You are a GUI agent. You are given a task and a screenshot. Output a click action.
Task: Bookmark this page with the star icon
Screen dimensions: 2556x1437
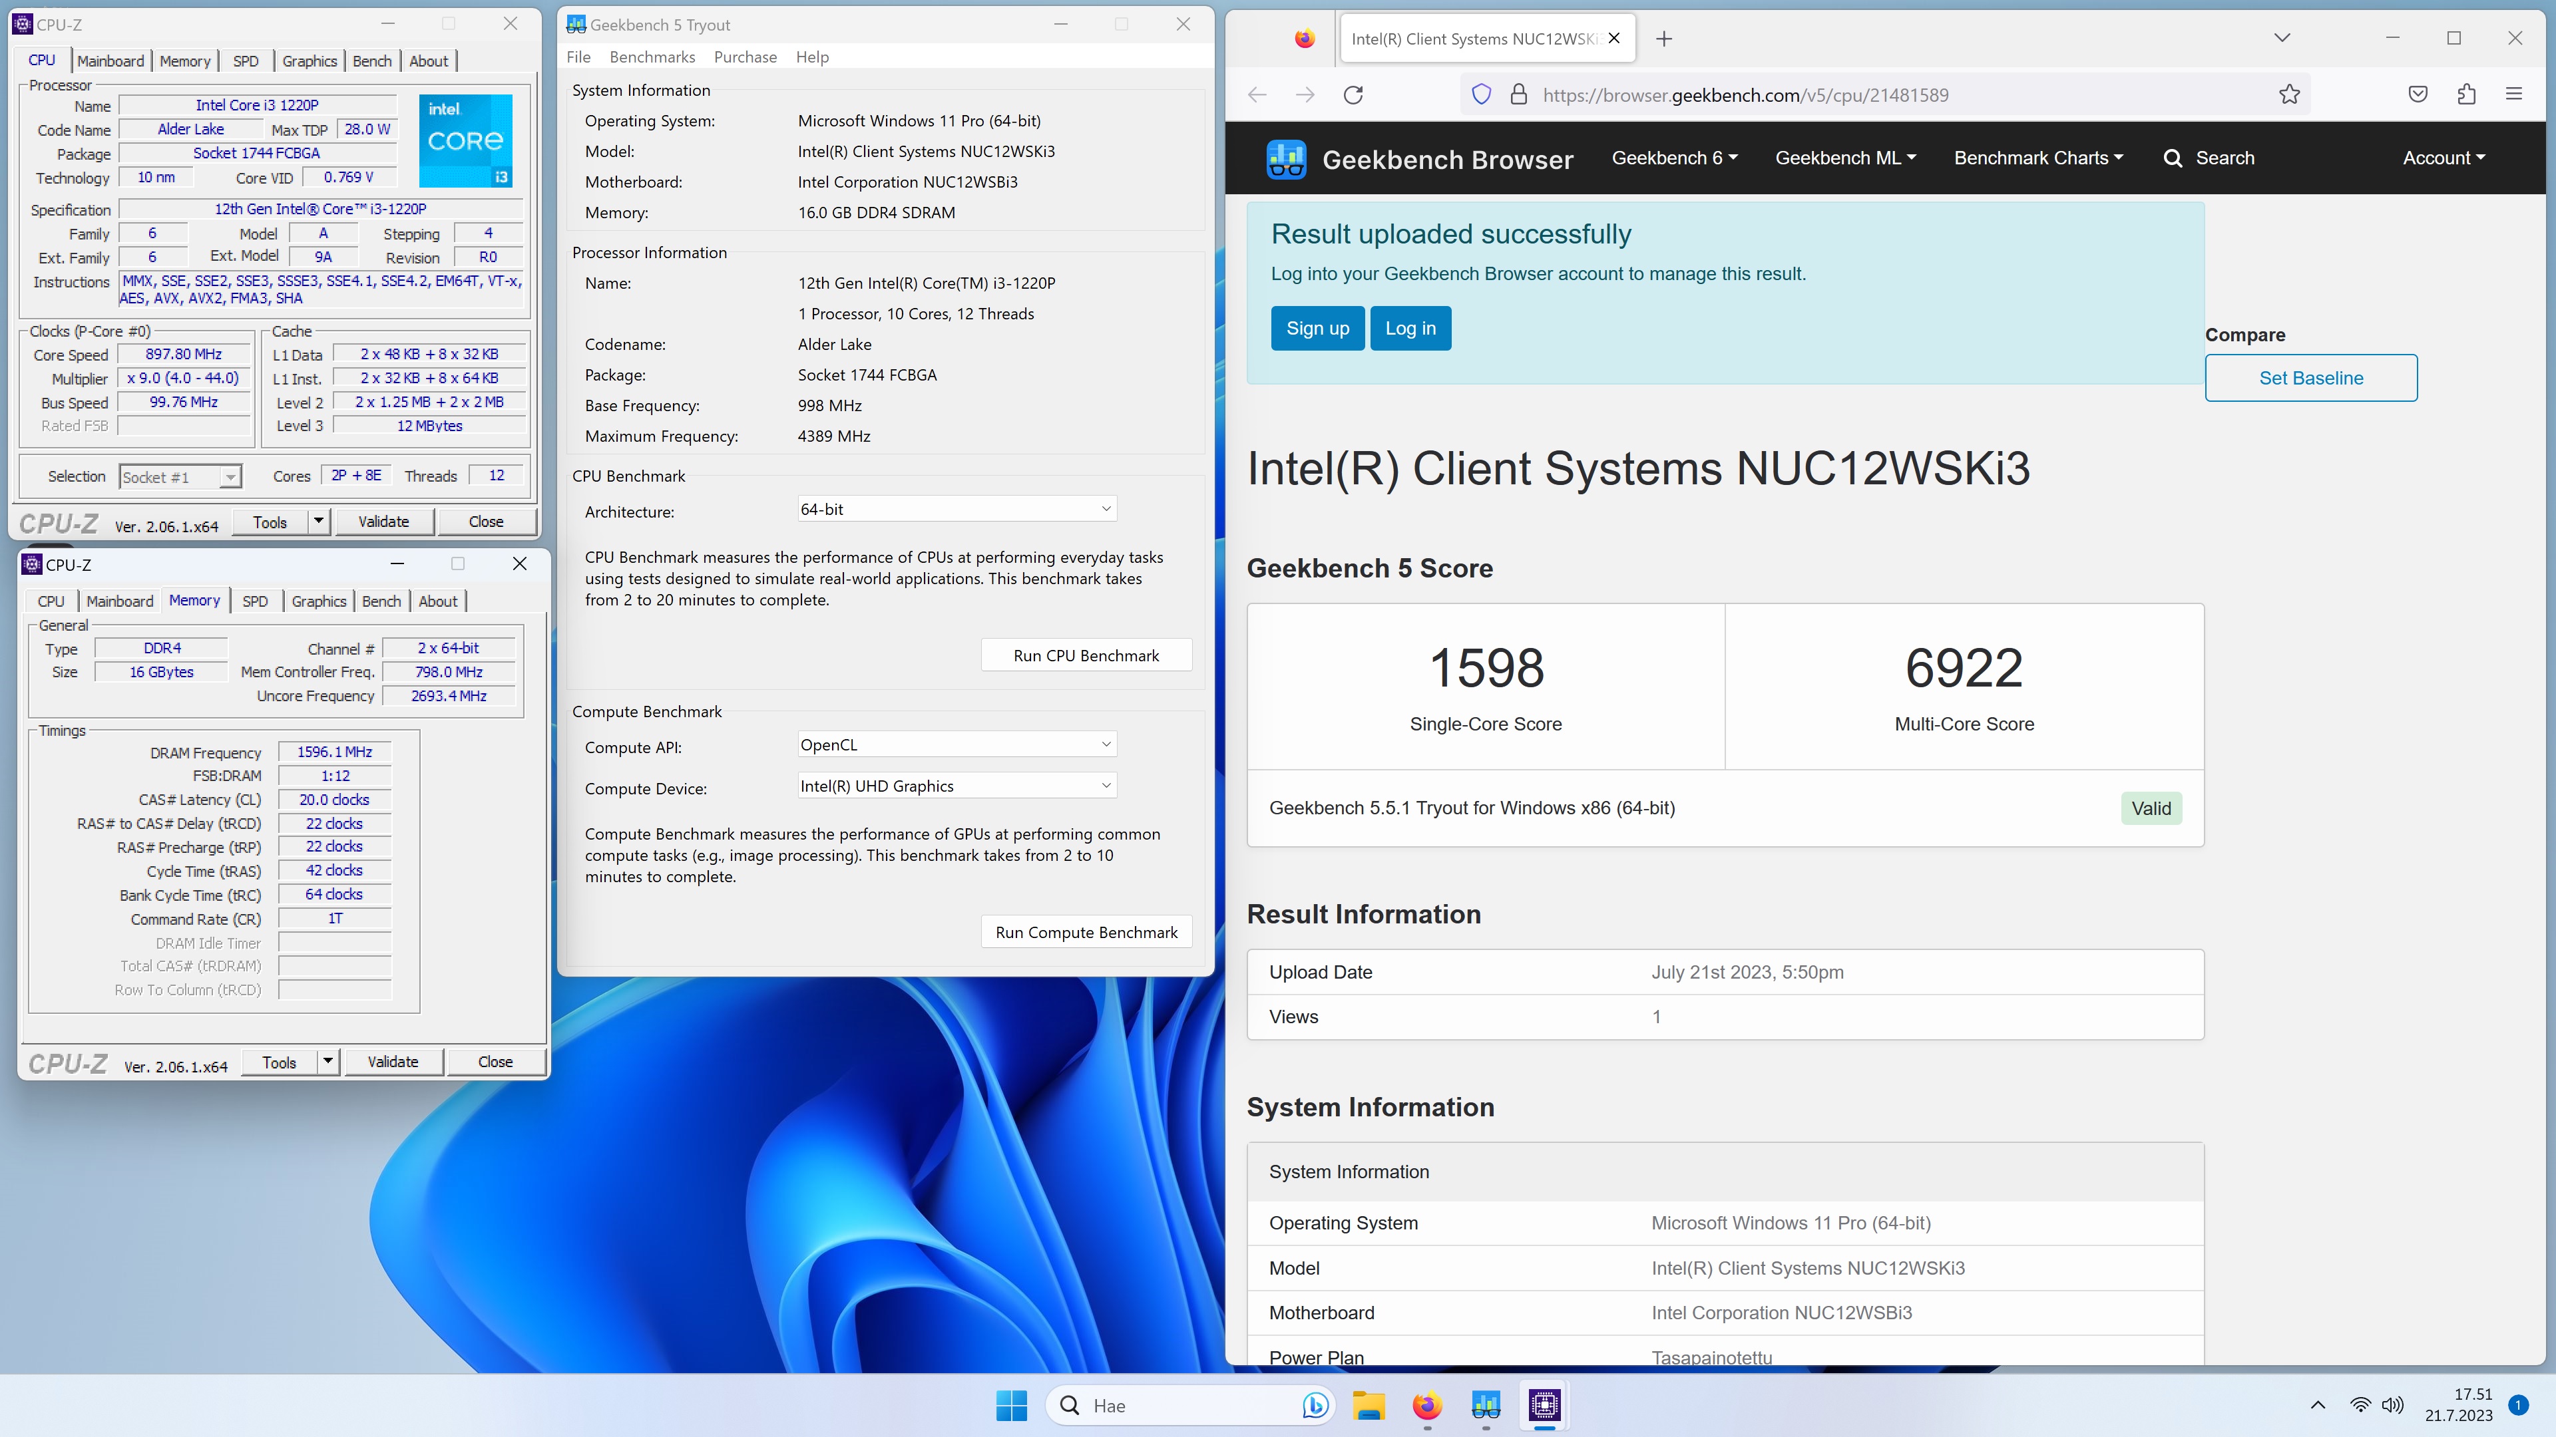[x=2289, y=94]
